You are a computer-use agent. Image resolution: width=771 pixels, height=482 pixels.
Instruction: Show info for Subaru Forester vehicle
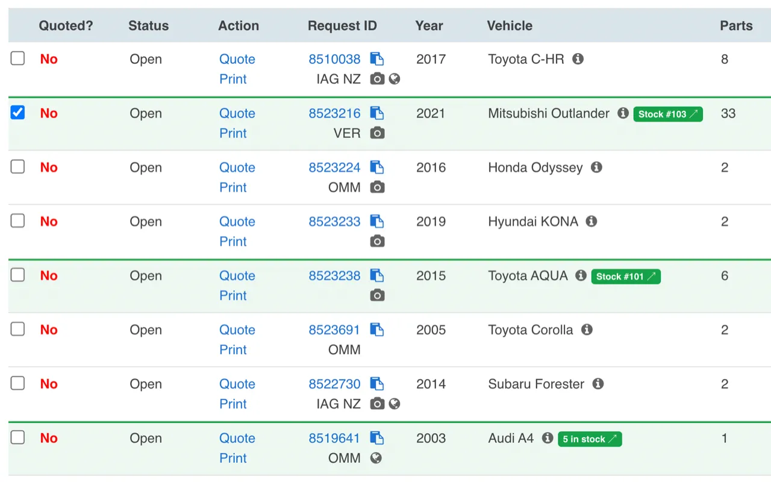tap(598, 384)
